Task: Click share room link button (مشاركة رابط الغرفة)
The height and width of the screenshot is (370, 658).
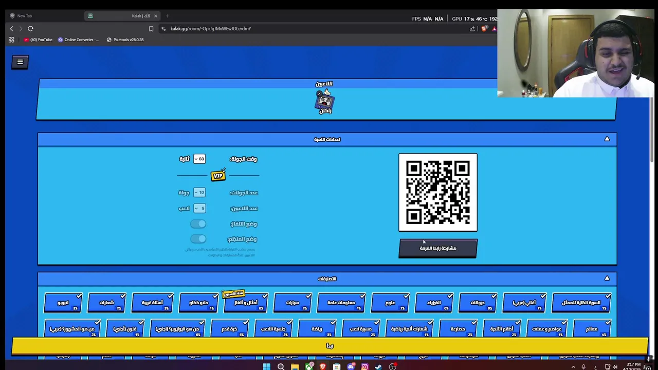Action: 438,248
